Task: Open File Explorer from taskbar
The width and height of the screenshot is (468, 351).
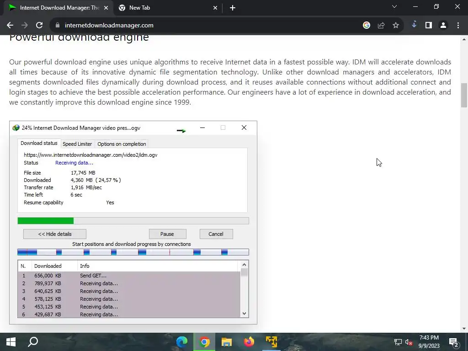Action: click(x=227, y=342)
